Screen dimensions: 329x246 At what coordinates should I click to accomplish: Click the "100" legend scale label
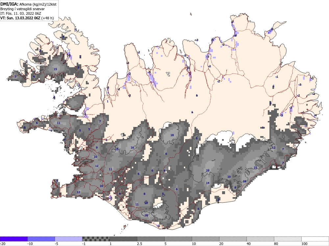tap(304, 244)
